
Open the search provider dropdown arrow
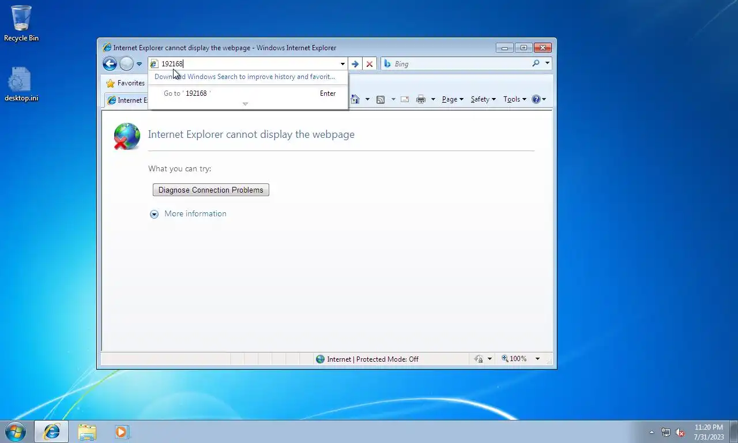coord(547,64)
